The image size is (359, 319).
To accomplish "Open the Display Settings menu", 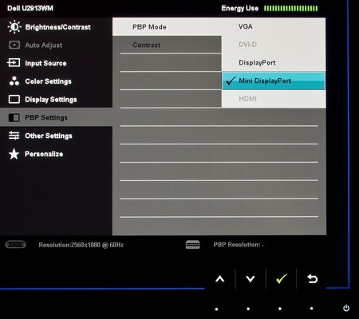I will [x=56, y=100].
